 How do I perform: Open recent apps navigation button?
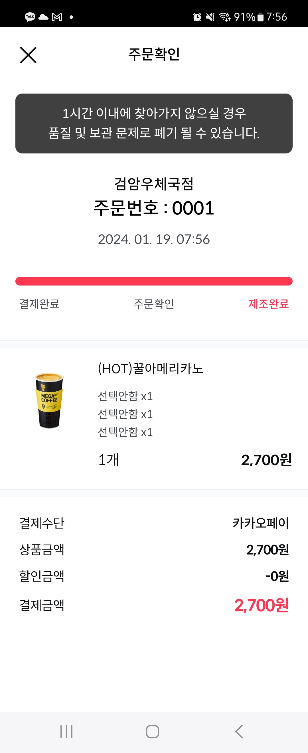tap(66, 731)
